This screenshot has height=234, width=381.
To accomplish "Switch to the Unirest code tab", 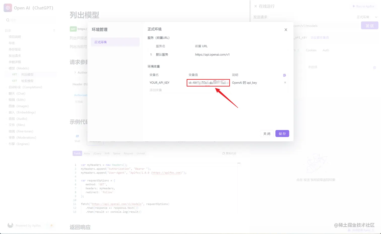I will (x=141, y=153).
